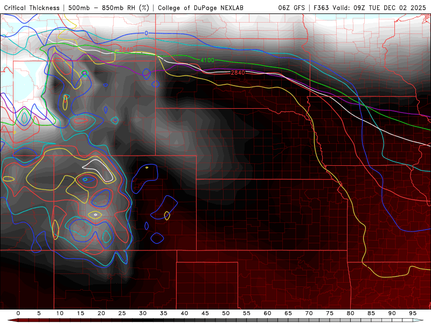The image size is (431, 323).
Task: Click the green "4100" contour label
Action: (207, 60)
